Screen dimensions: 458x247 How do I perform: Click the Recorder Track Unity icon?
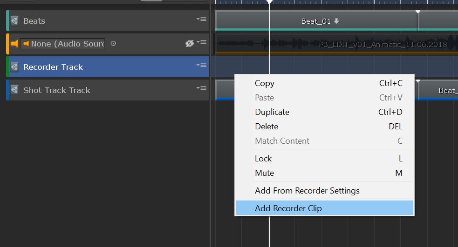tap(14, 67)
